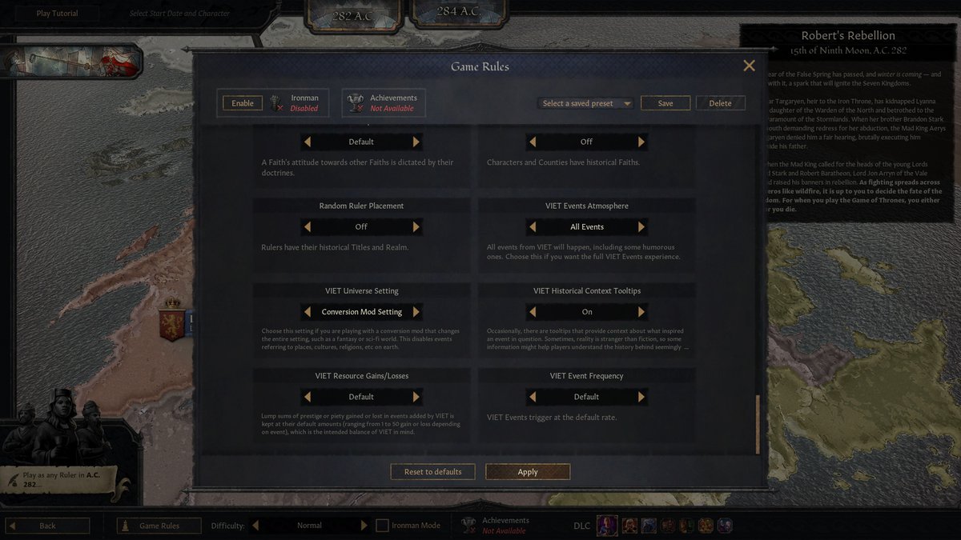Open Game Rules from bottom bar

159,526
